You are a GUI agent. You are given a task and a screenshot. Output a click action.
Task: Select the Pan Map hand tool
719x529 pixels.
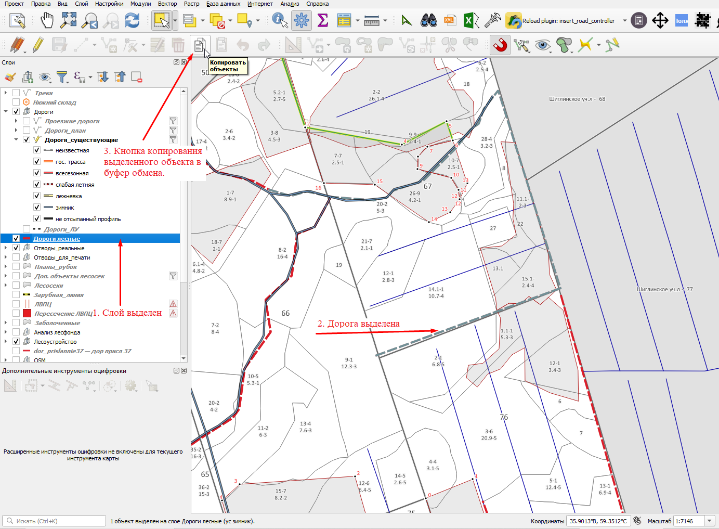click(47, 21)
